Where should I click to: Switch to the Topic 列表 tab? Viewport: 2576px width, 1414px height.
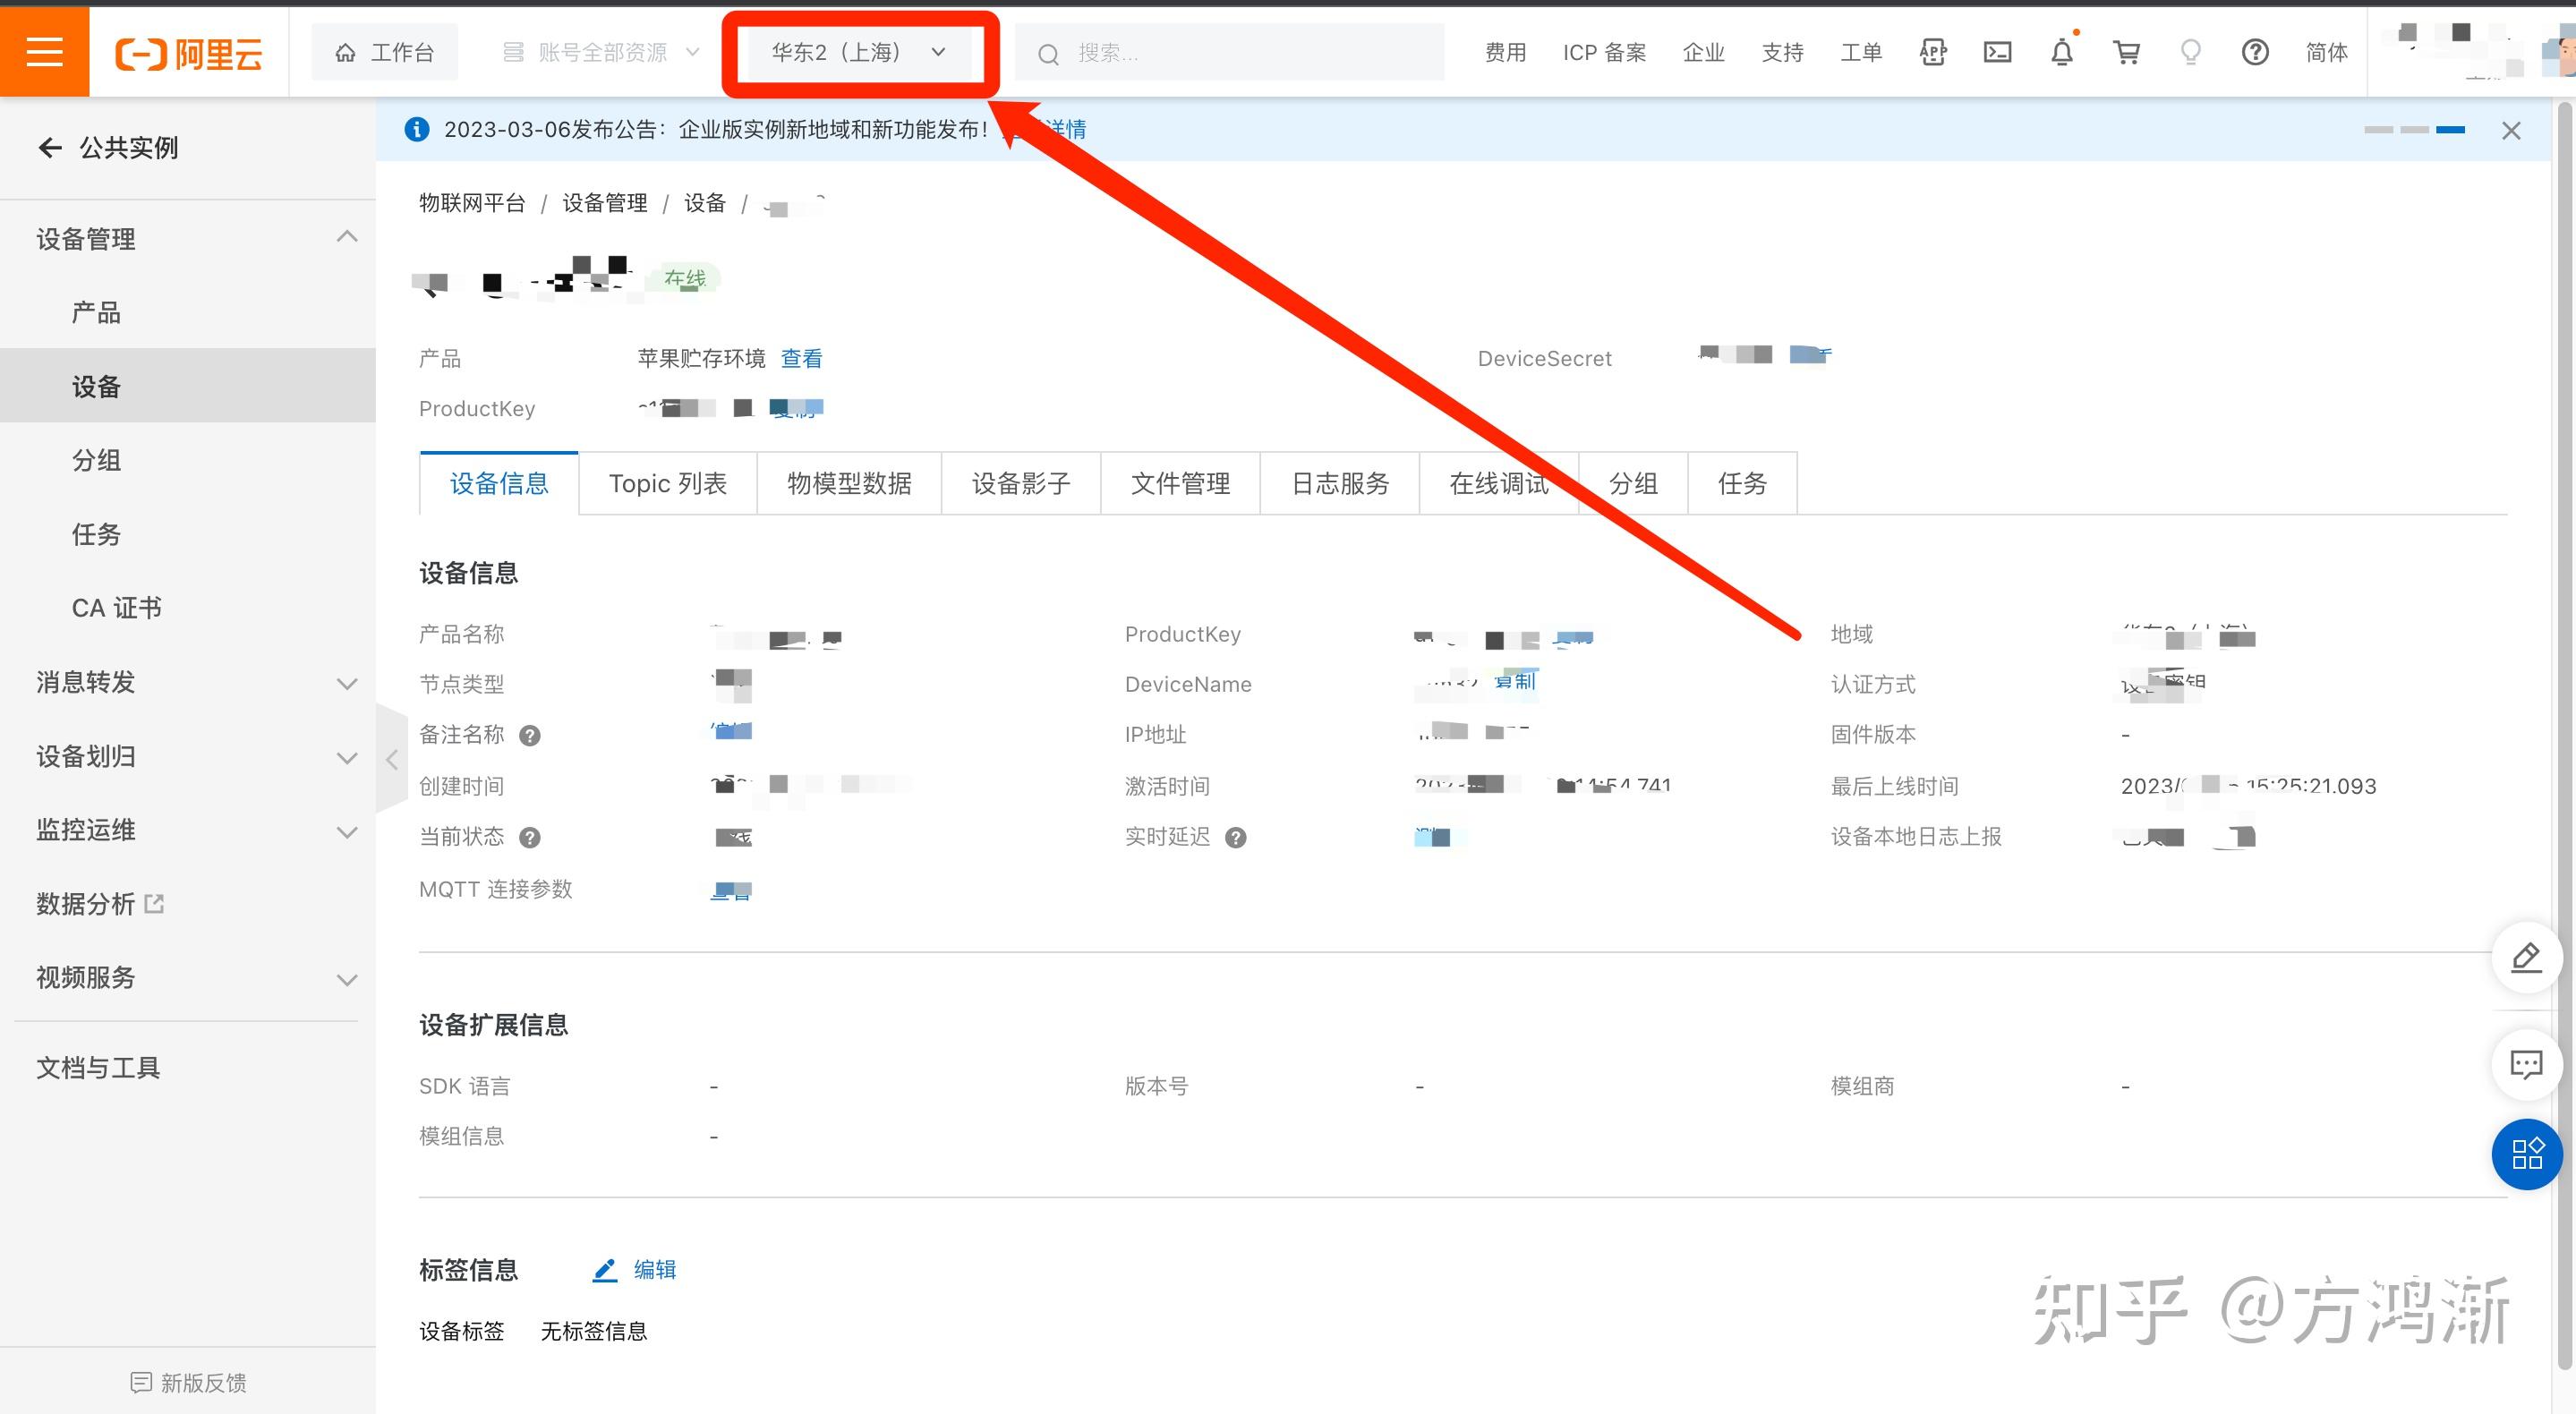coord(667,484)
